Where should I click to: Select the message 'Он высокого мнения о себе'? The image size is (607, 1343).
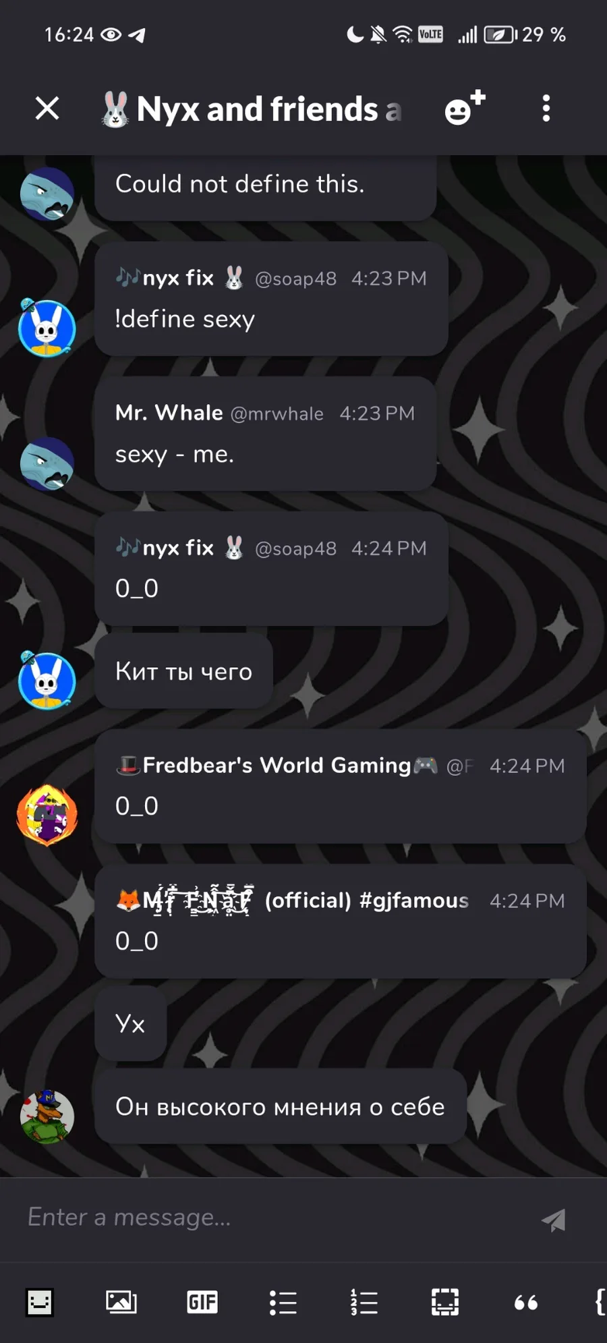point(281,1106)
